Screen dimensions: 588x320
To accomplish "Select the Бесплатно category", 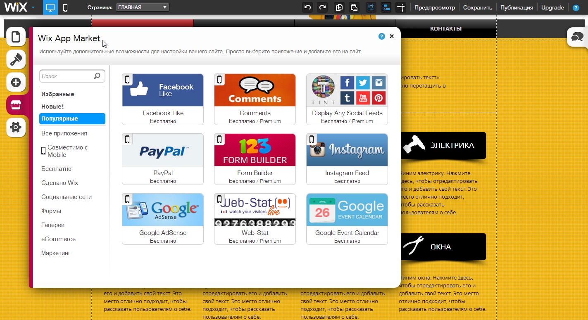I will pos(56,169).
